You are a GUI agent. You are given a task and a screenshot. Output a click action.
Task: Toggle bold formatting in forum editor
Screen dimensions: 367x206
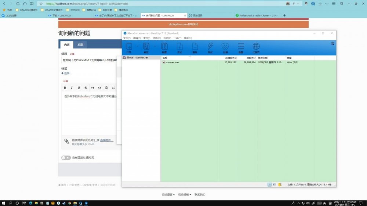point(65,88)
